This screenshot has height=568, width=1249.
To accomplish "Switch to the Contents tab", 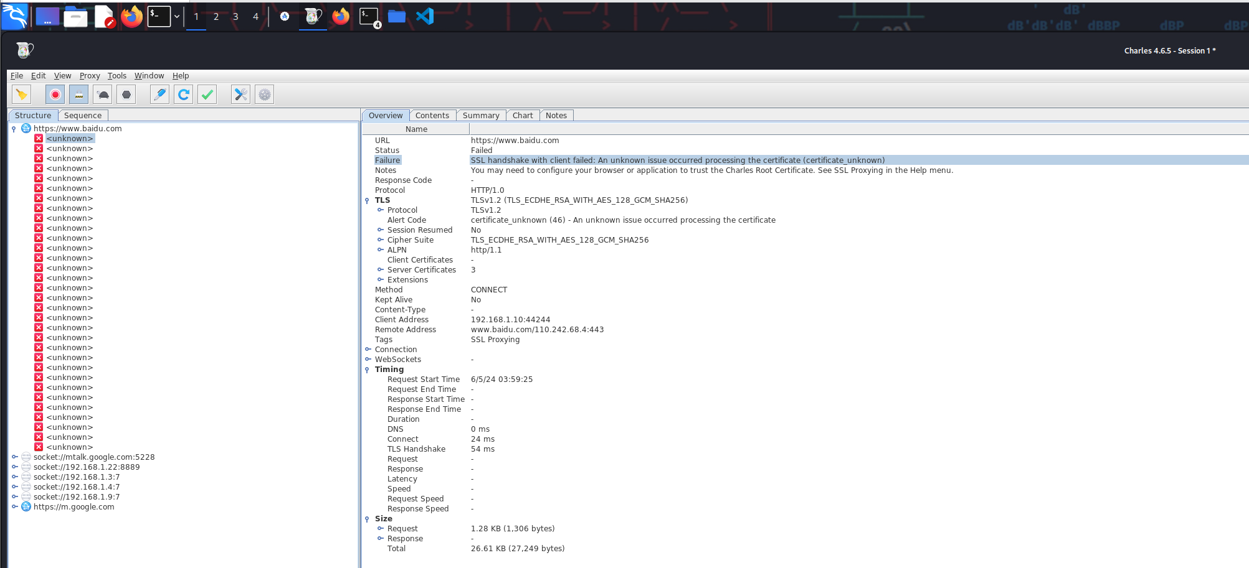I will click(432, 116).
